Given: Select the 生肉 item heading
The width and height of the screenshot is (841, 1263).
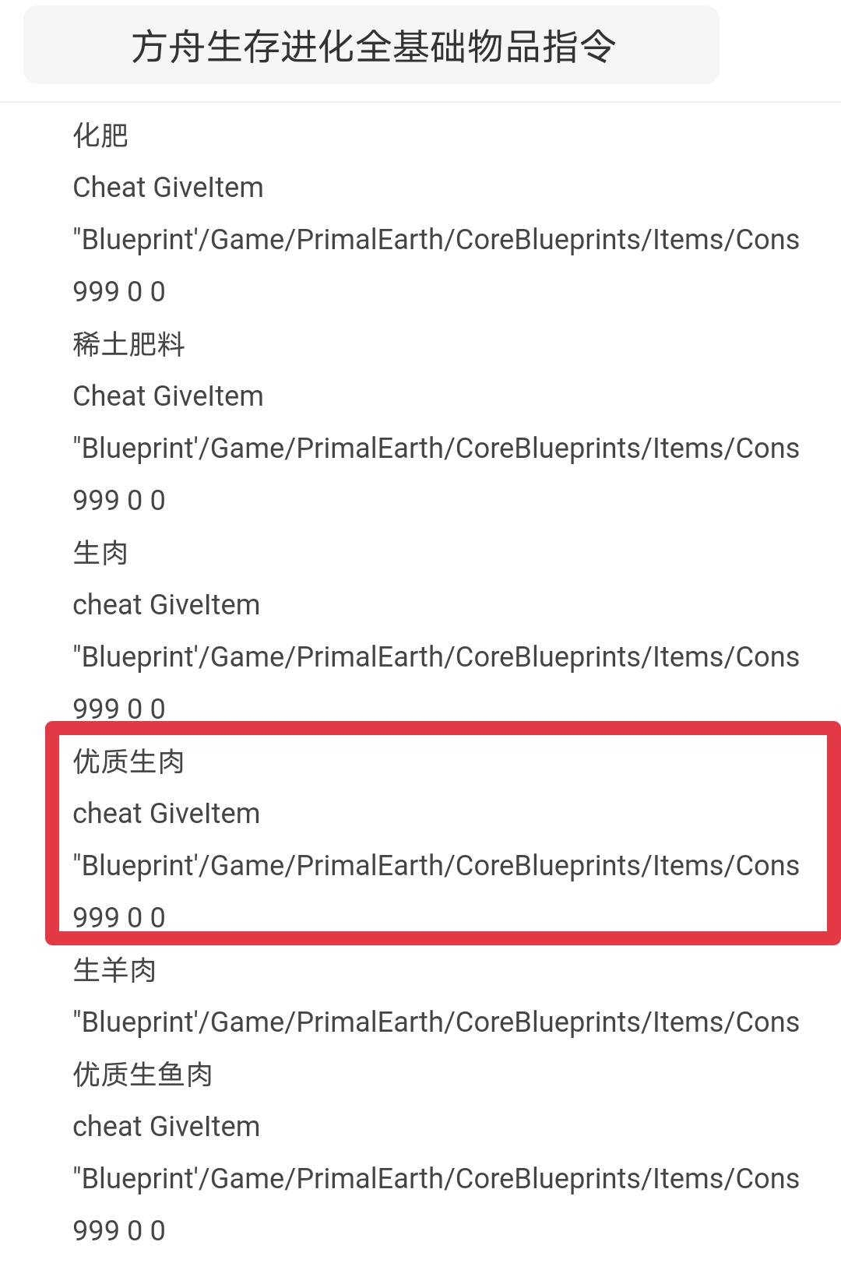Looking at the screenshot, I should pyautogui.click(x=100, y=553).
